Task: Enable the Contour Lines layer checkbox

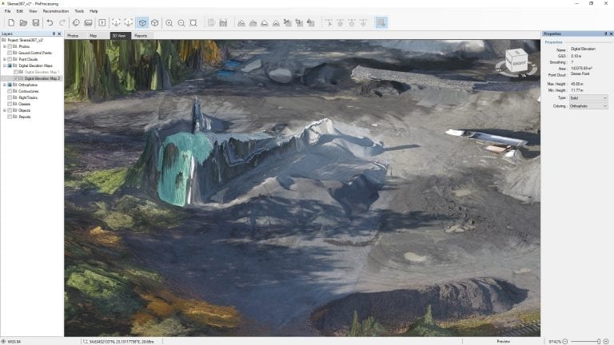Action: pyautogui.click(x=10, y=91)
